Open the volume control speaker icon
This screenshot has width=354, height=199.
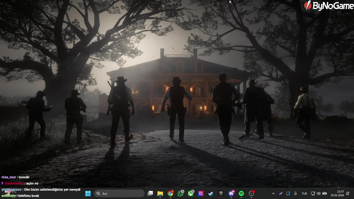(x=318, y=193)
